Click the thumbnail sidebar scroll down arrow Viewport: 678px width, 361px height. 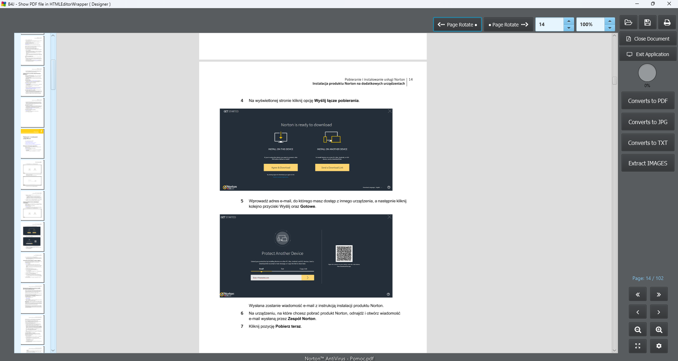[53, 350]
